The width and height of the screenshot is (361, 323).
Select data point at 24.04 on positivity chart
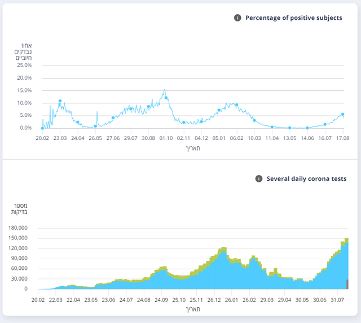(x=78, y=122)
